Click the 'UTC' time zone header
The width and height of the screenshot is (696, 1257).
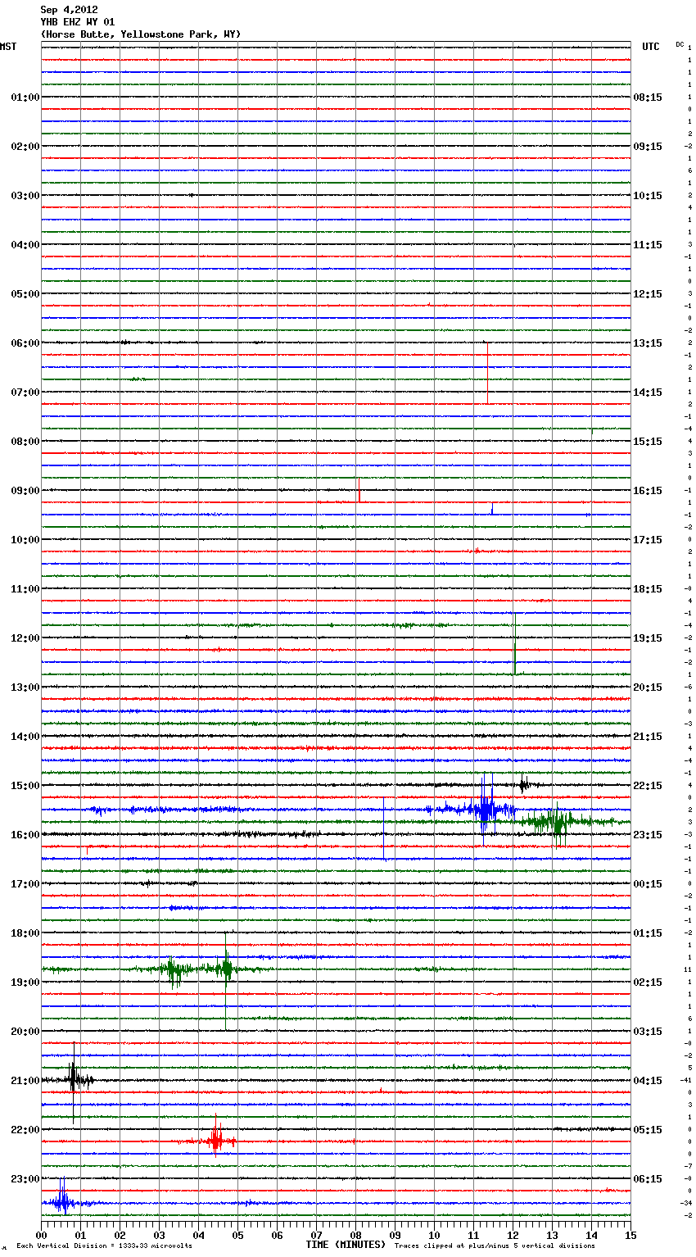651,47
